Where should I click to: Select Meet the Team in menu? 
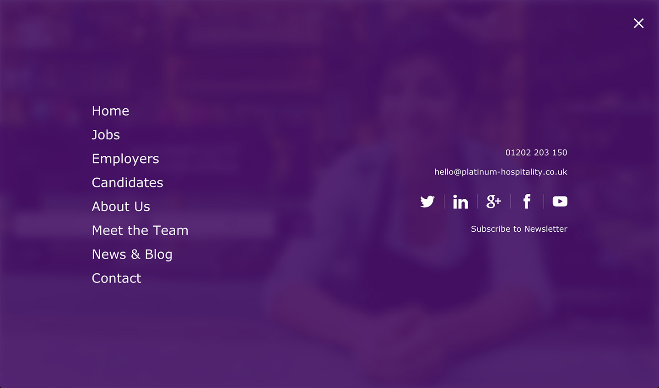[x=140, y=230]
